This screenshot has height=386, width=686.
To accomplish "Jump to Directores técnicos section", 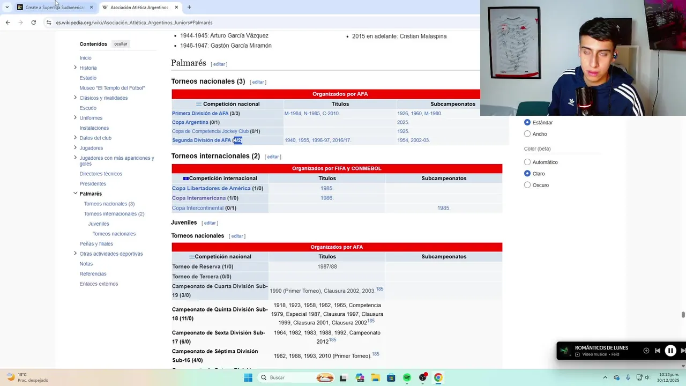I will tap(101, 174).
